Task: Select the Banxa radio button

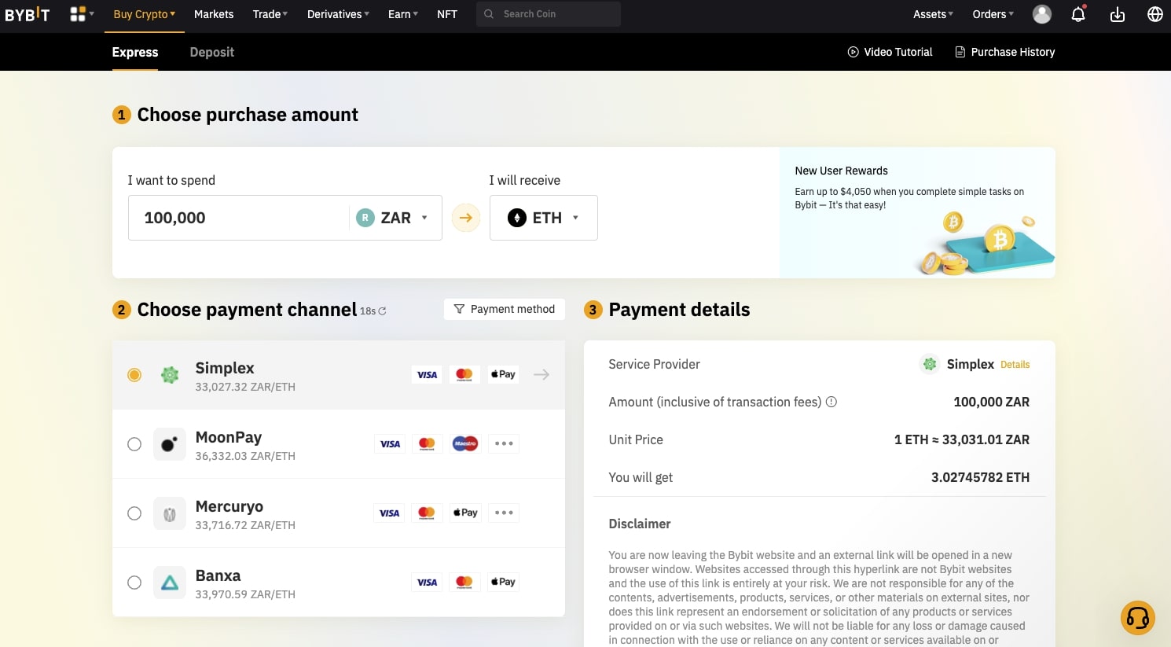Action: [x=134, y=583]
